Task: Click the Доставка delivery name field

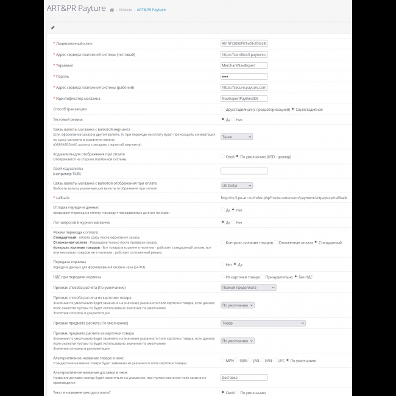Action: [244, 377]
